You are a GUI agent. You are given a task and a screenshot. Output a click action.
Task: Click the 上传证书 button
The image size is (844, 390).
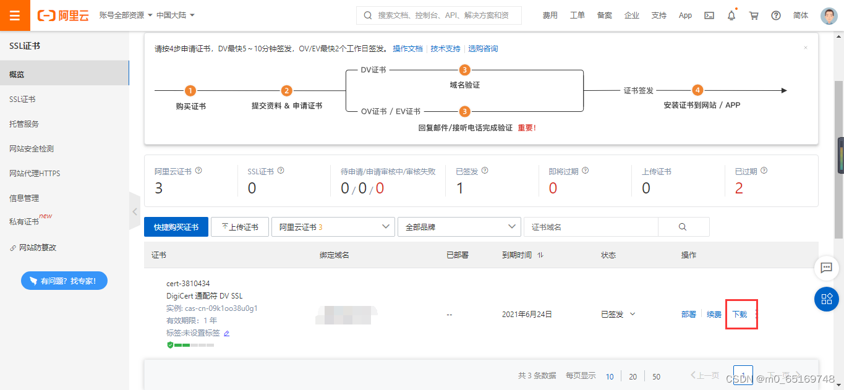pos(239,227)
